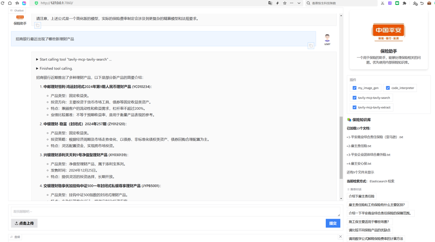Image resolution: width=435 pixels, height=242 pixels.
Task: Toggle the code_interpreter plugin checkbox
Action: [388, 88]
